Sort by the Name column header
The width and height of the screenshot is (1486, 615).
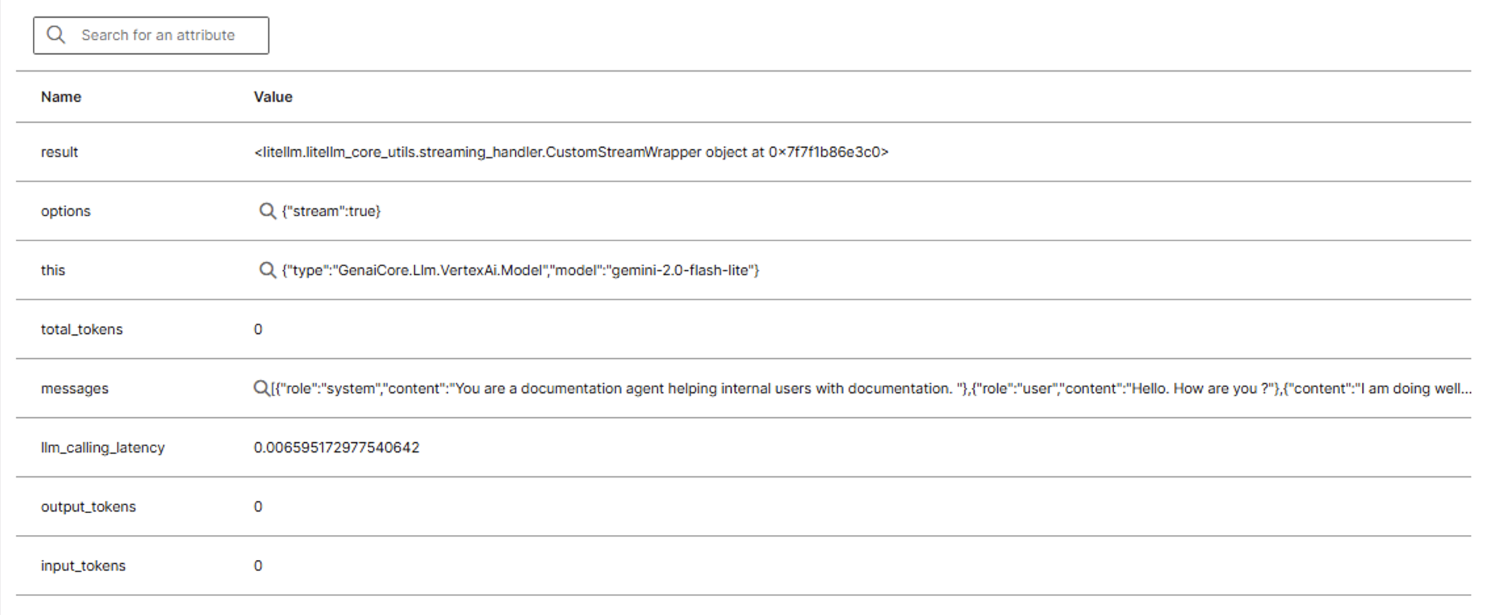tap(61, 97)
